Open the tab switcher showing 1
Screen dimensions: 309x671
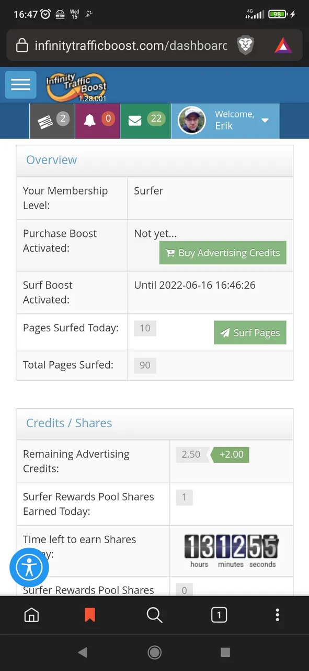pos(219,615)
